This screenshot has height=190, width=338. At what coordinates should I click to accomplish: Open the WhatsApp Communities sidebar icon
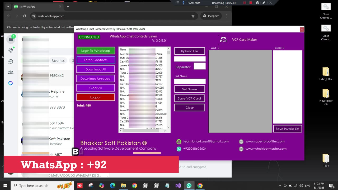point(11,72)
